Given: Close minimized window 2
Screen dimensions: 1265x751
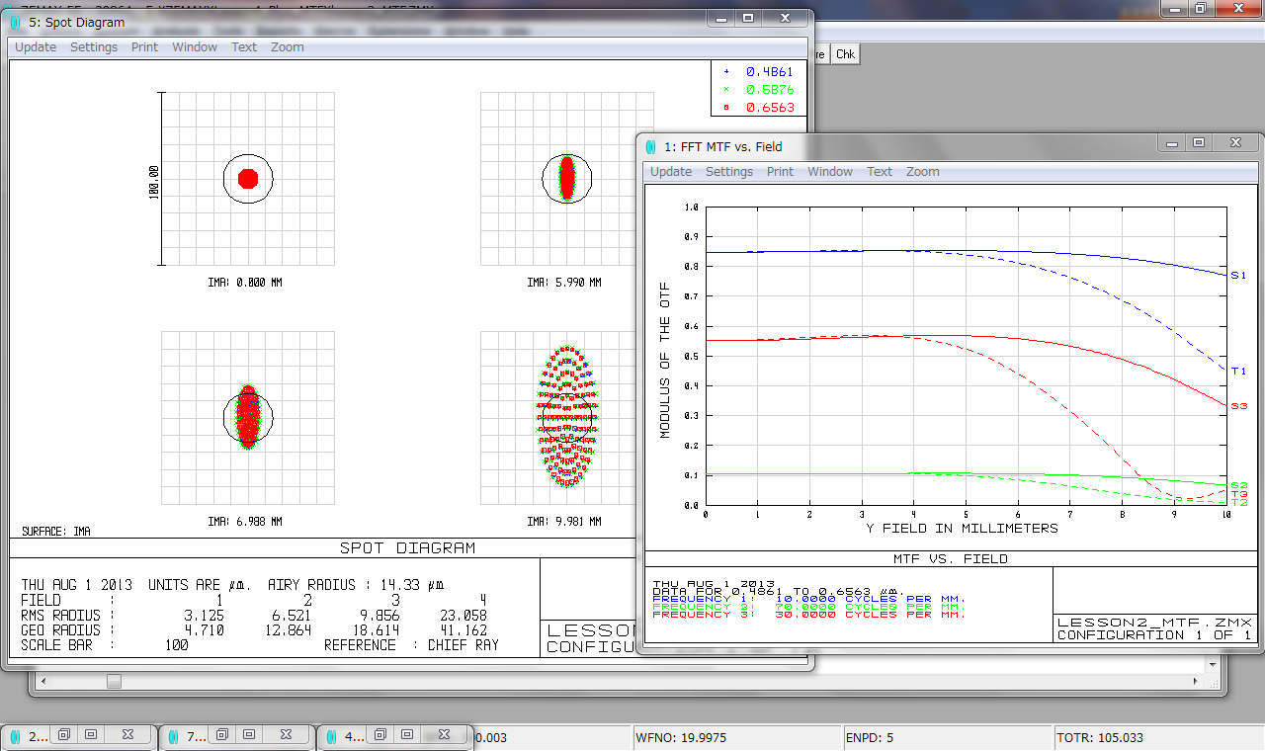Looking at the screenshot, I should point(127,735).
